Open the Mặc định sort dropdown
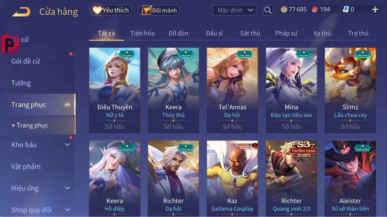387x217 pixels. (234, 10)
